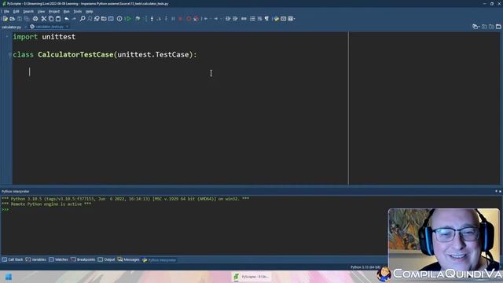Image resolution: width=503 pixels, height=283 pixels.
Task: Click the Undo arrow icon
Action: tap(67, 19)
